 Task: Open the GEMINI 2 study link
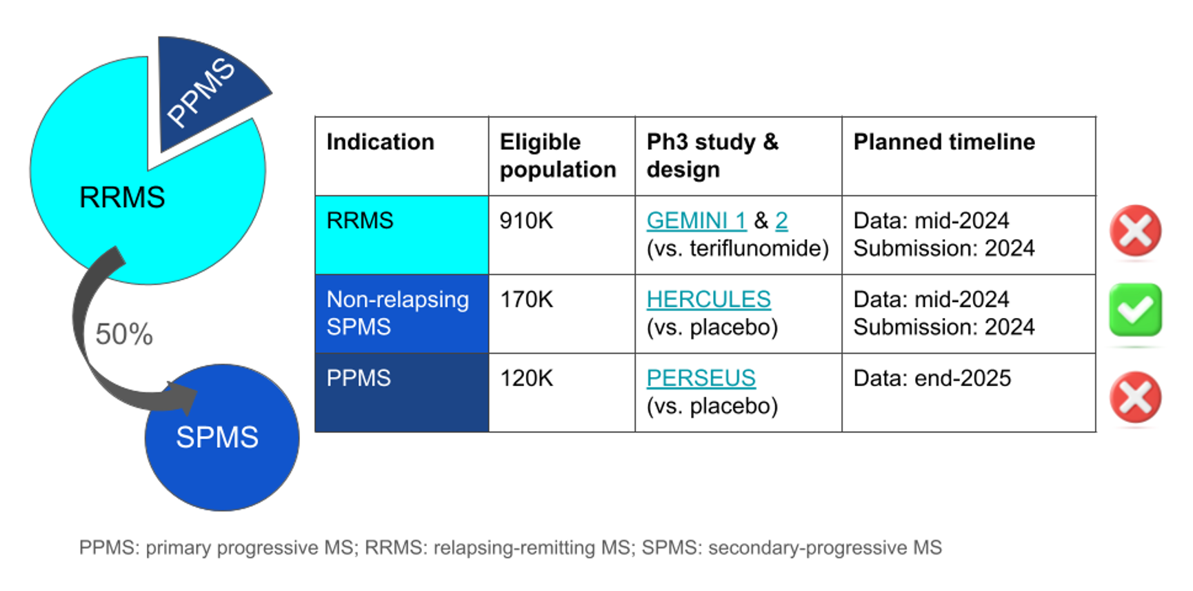tap(781, 221)
